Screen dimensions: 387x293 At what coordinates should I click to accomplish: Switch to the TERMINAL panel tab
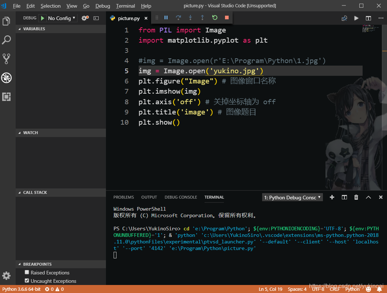tap(214, 197)
